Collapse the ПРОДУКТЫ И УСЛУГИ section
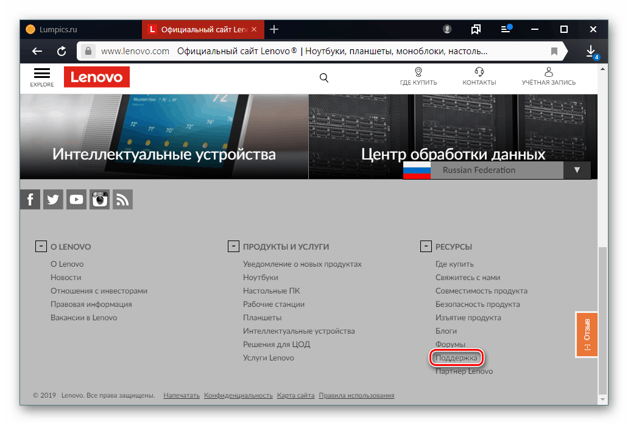The height and width of the screenshot is (425, 628). click(x=233, y=246)
